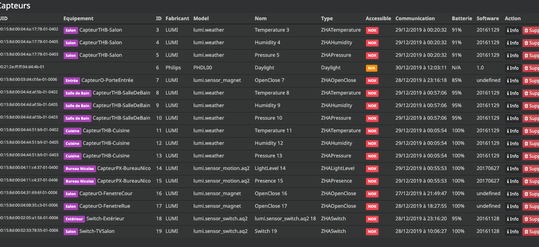
Task: Open Info for the Presence 15 sensor
Action: click(x=513, y=181)
